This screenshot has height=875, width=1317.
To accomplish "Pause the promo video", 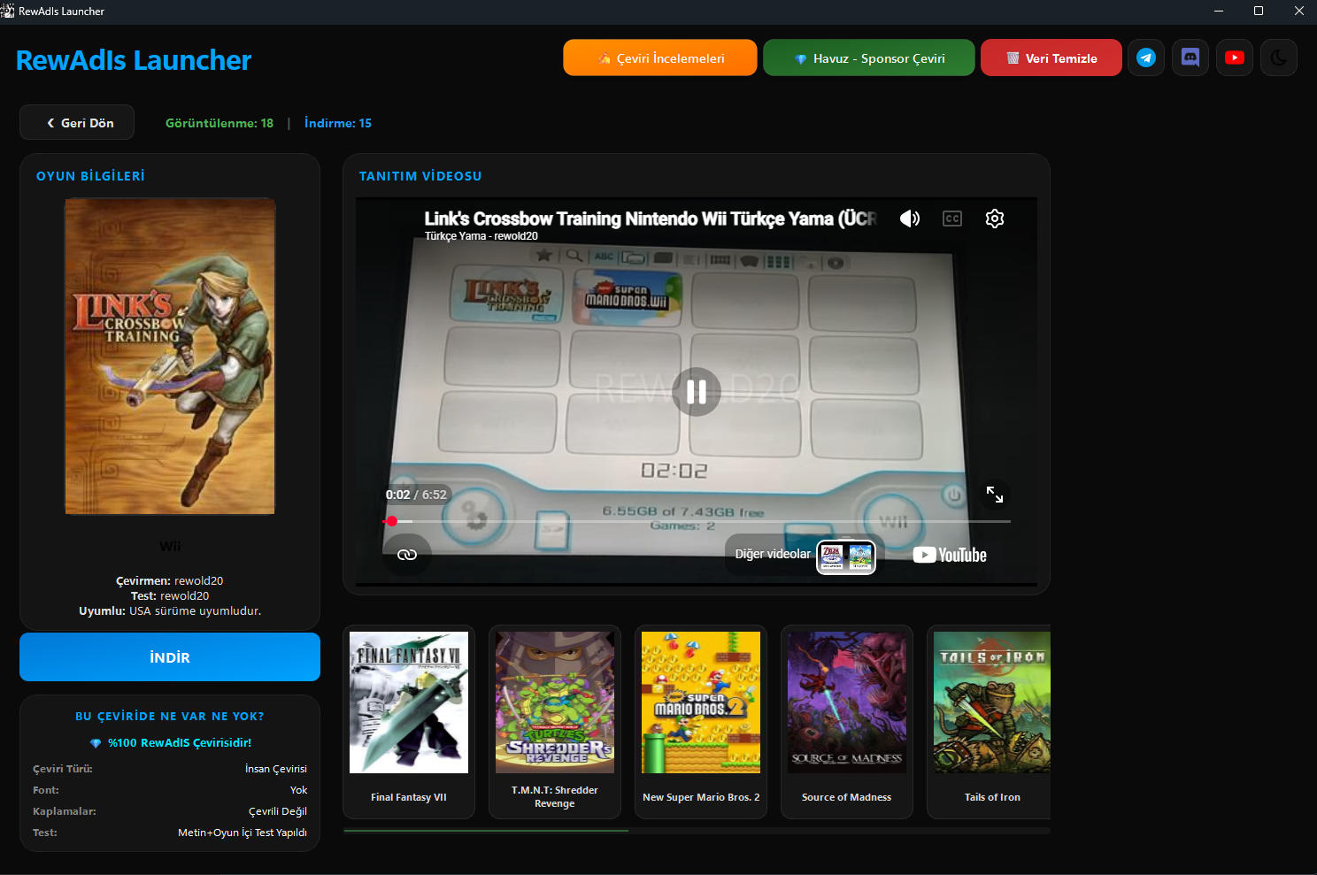I will (x=697, y=392).
